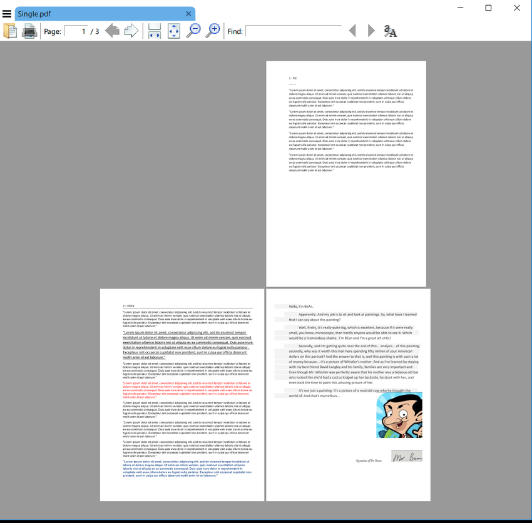532x523 pixels.
Task: Zoom in with the magnifier plus icon
Action: [x=213, y=30]
